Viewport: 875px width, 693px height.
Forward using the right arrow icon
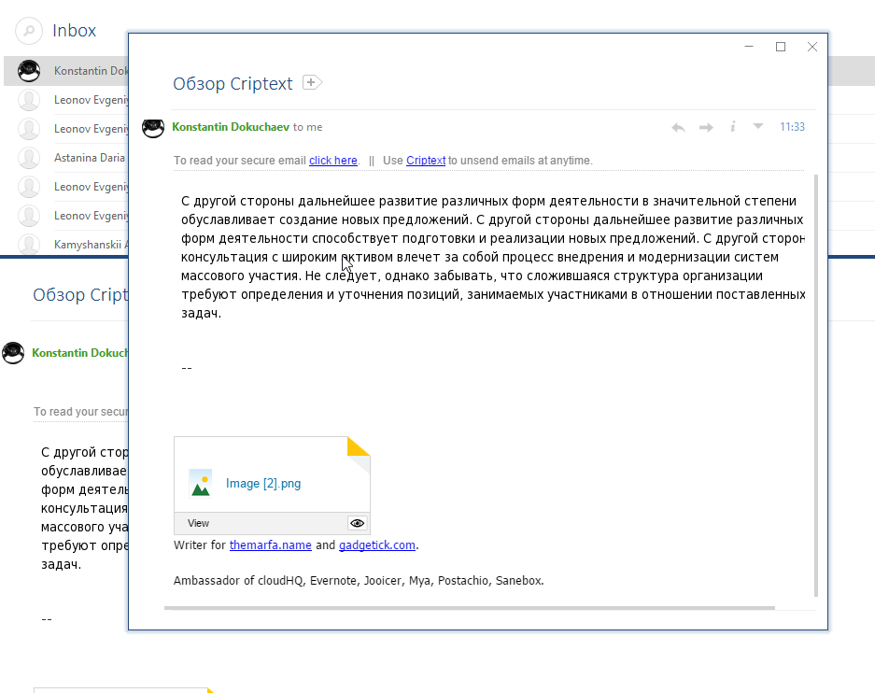706,127
